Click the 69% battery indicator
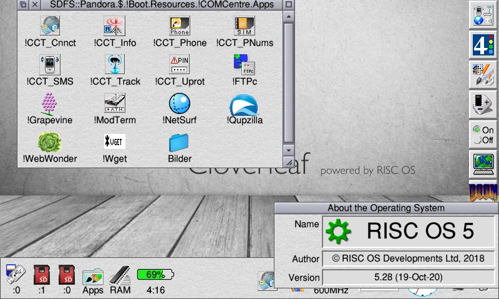The image size is (499, 299). (x=155, y=275)
